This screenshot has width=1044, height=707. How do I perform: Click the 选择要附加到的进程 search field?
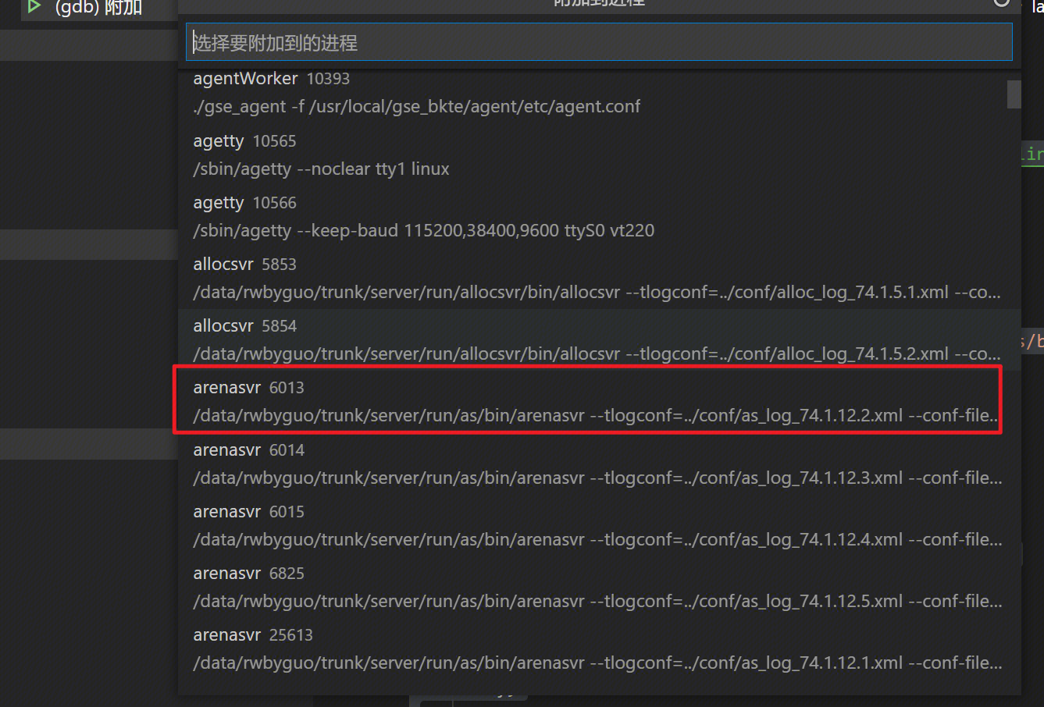click(598, 43)
